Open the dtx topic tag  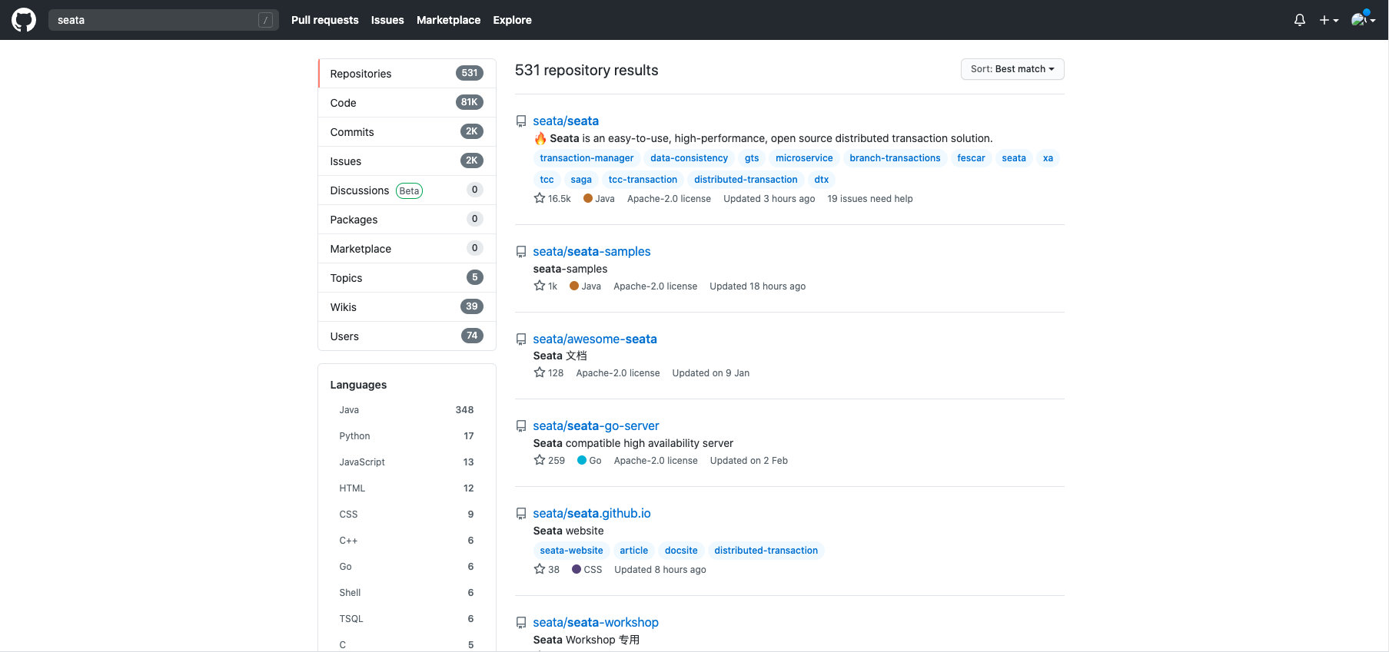coord(822,180)
